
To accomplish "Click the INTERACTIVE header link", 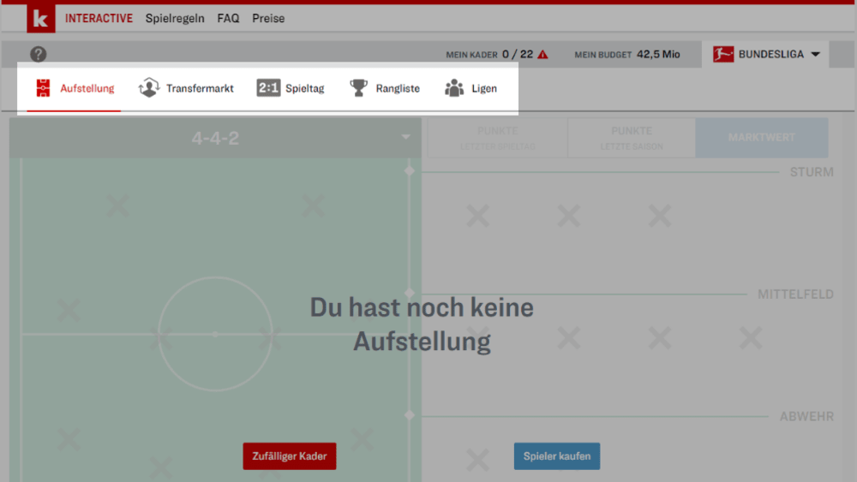I will coord(99,18).
